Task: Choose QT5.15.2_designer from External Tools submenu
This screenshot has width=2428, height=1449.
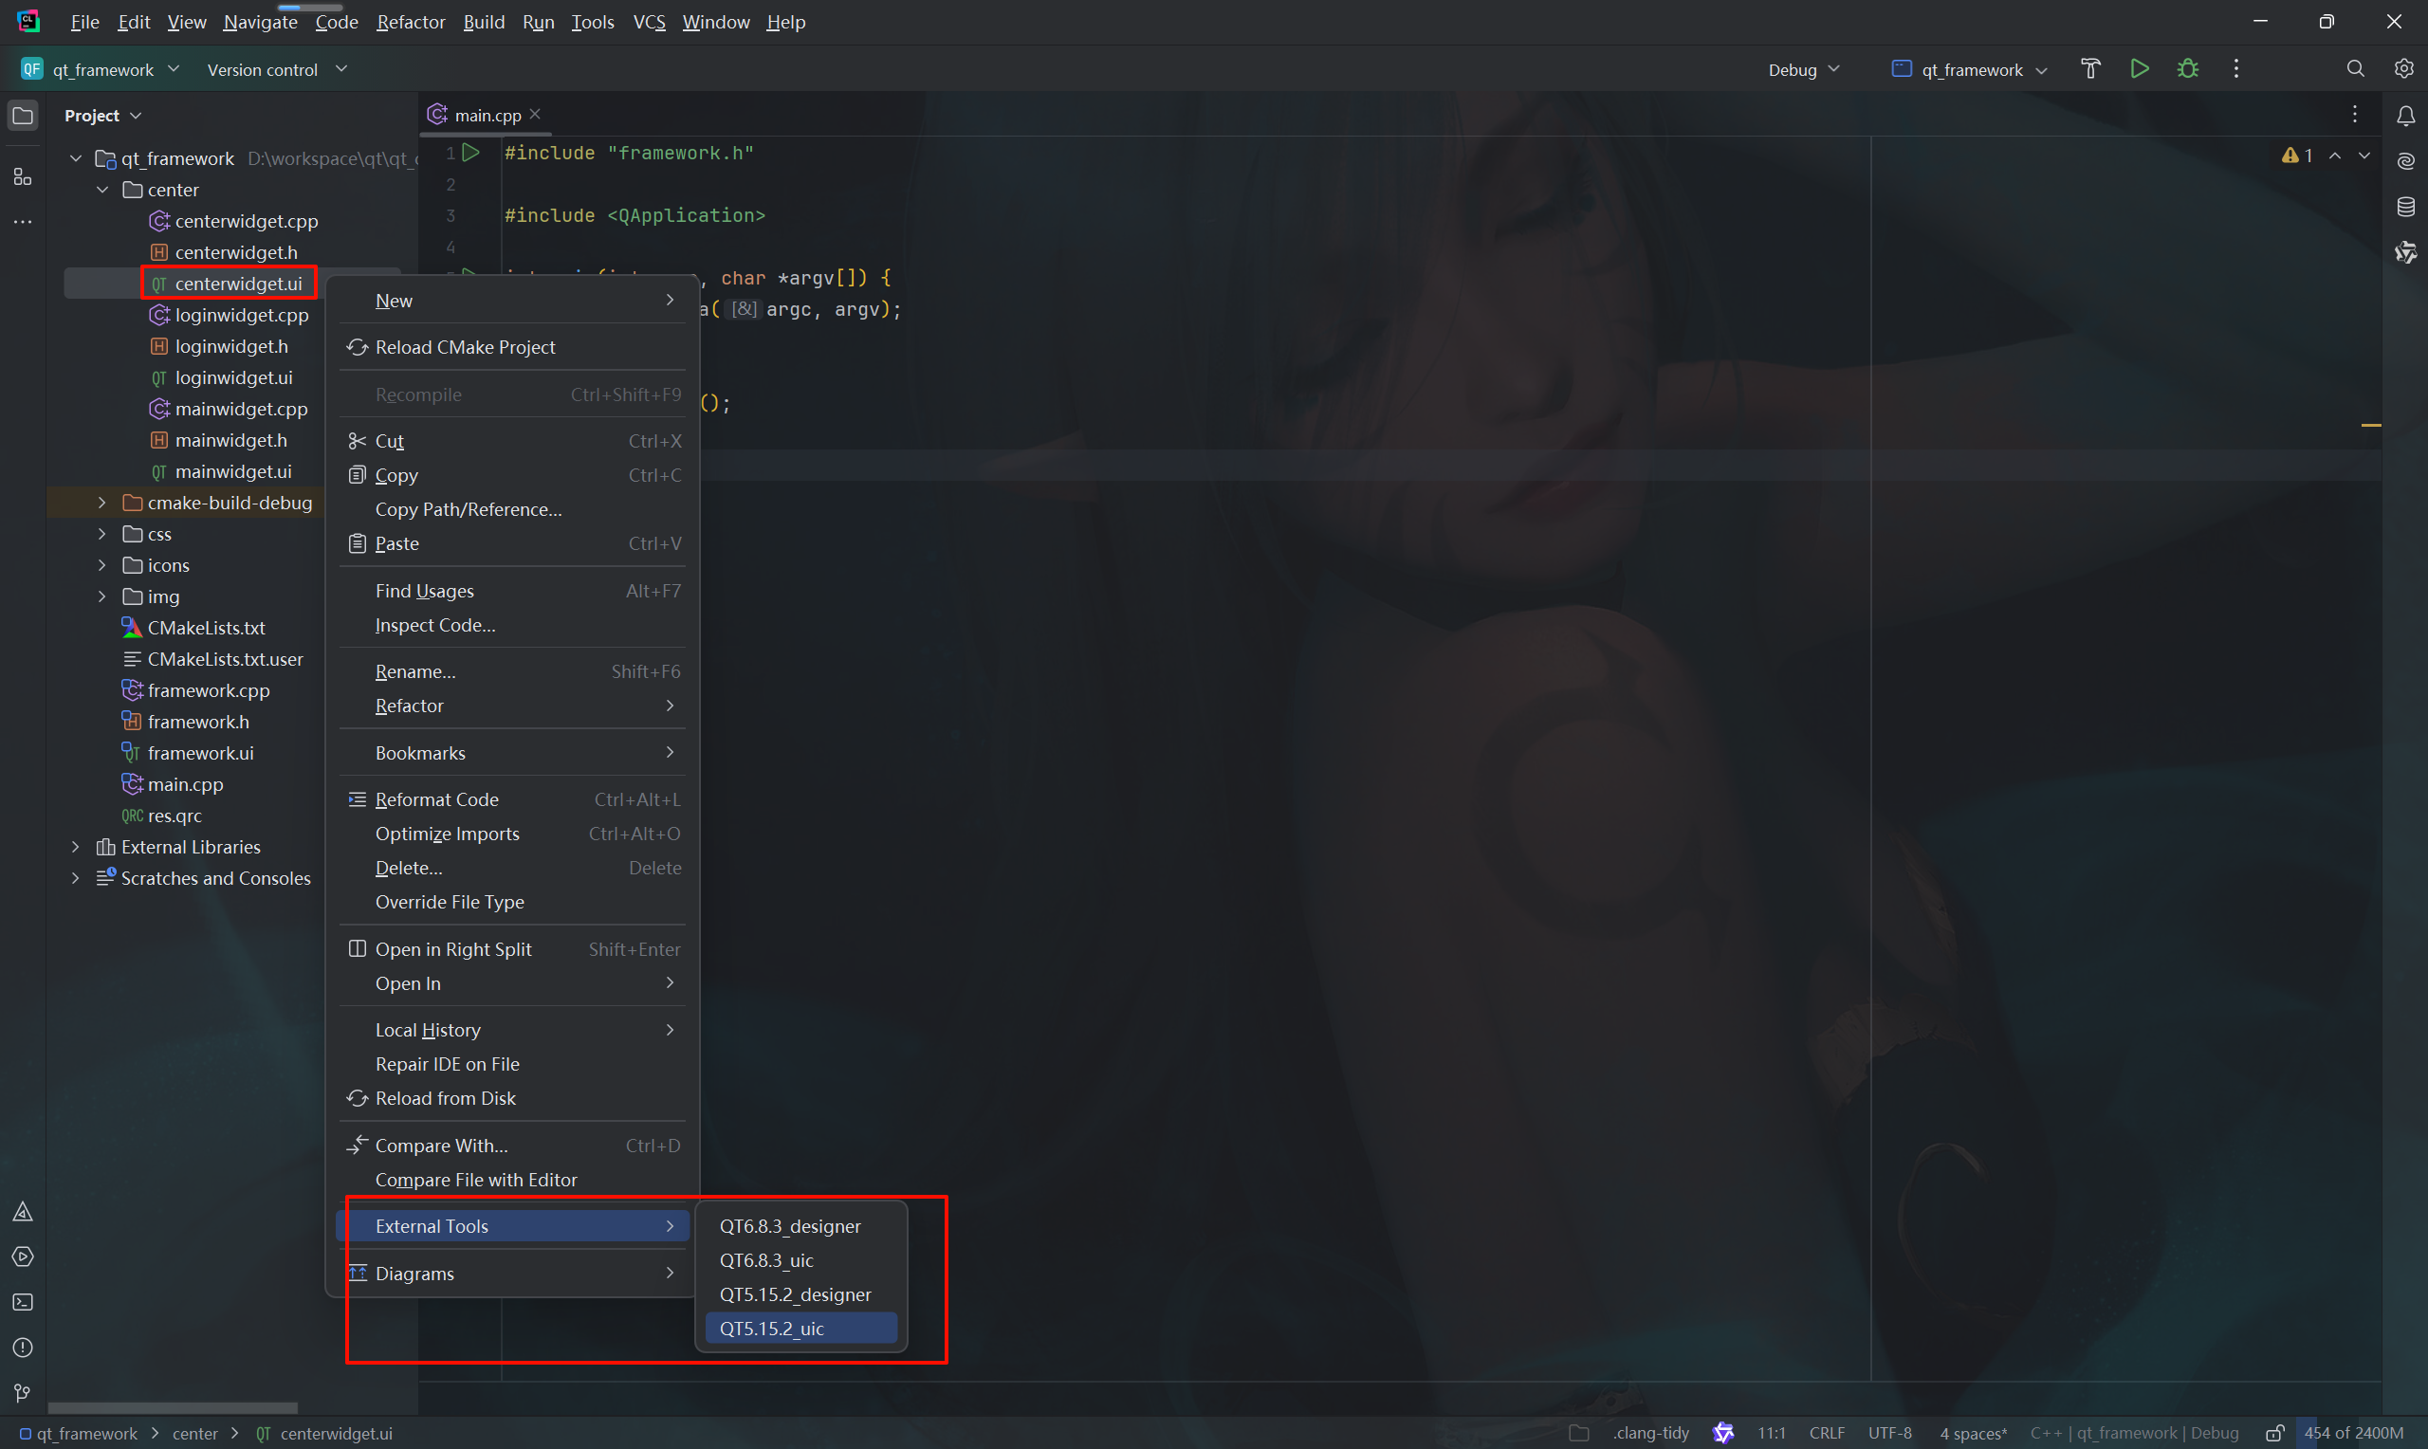Action: (795, 1293)
